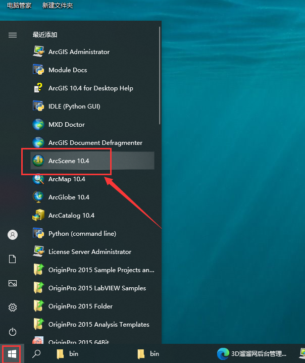Screen dimensions: 305x363
Task: Switch to the second bin folder on taskbar
Action: [x=148, y=354]
